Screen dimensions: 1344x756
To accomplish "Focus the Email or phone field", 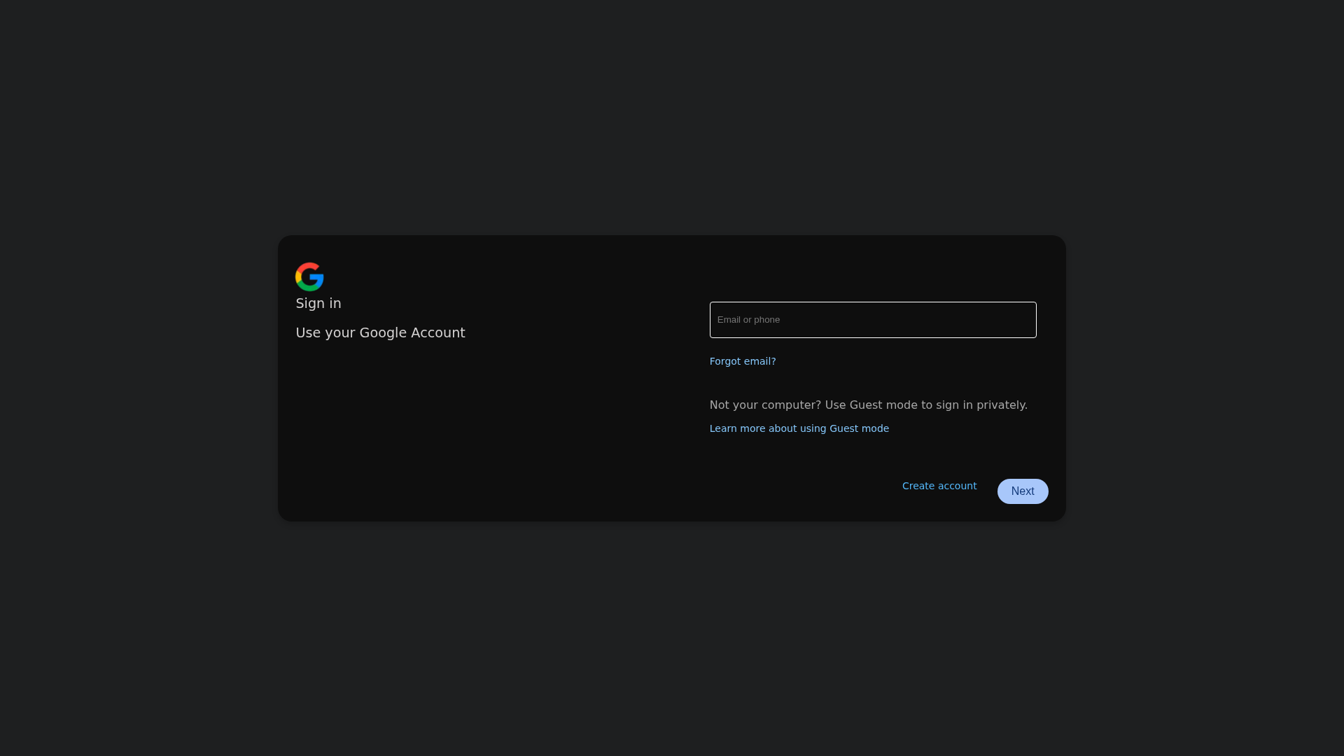I will [873, 320].
